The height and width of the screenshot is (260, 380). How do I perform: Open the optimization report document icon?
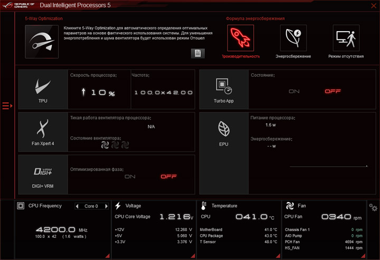pyautogui.click(x=198, y=53)
